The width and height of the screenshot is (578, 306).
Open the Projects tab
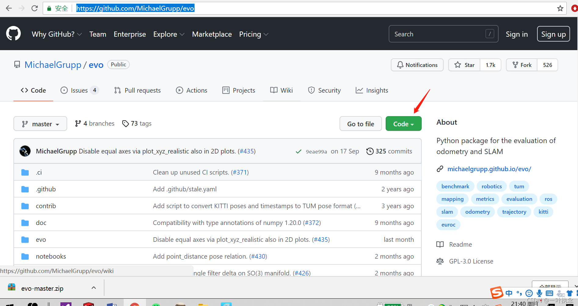[239, 90]
